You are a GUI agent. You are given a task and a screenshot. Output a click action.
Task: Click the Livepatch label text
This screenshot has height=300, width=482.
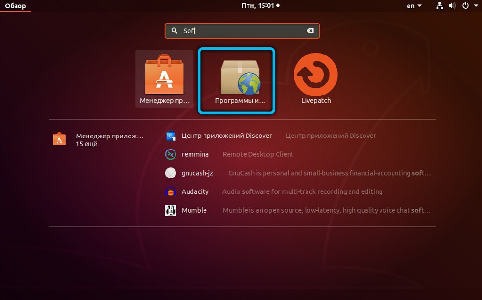pyautogui.click(x=316, y=101)
